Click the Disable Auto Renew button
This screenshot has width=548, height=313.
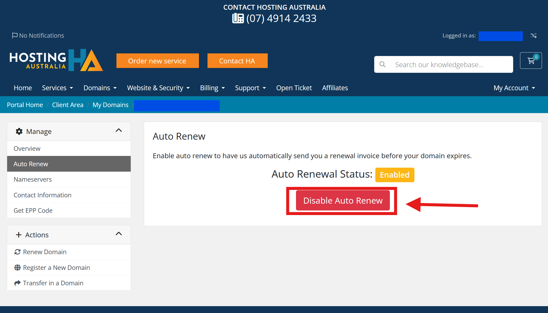pyautogui.click(x=343, y=200)
